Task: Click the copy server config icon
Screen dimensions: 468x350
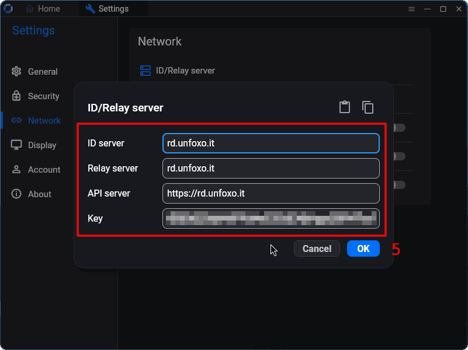Action: (368, 107)
